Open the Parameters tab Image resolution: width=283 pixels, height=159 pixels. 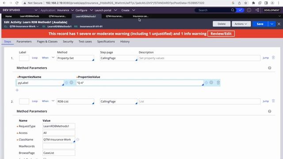(x=24, y=42)
